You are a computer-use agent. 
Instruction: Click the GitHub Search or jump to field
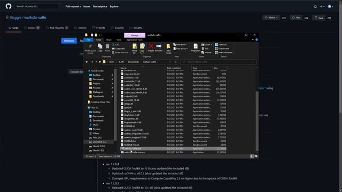tap(38, 6)
